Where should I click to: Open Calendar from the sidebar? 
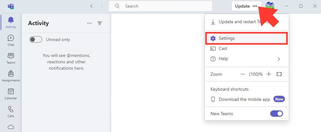[11, 94]
